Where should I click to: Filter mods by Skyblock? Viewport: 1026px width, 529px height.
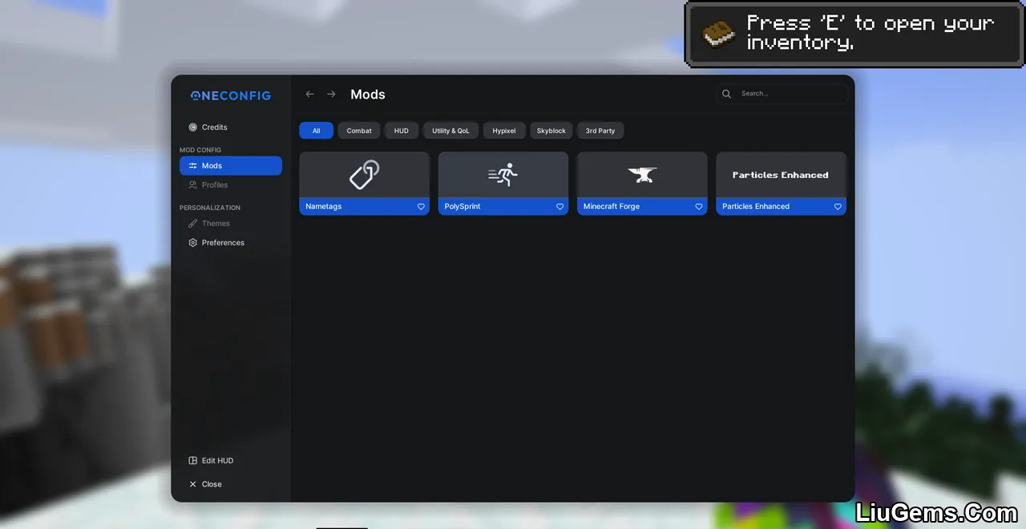coord(551,131)
